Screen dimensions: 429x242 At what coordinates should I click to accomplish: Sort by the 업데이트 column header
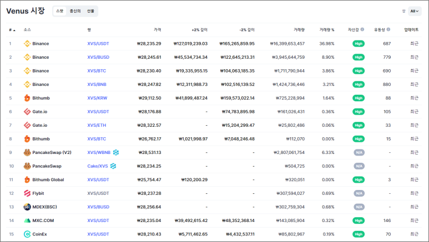click(411, 30)
